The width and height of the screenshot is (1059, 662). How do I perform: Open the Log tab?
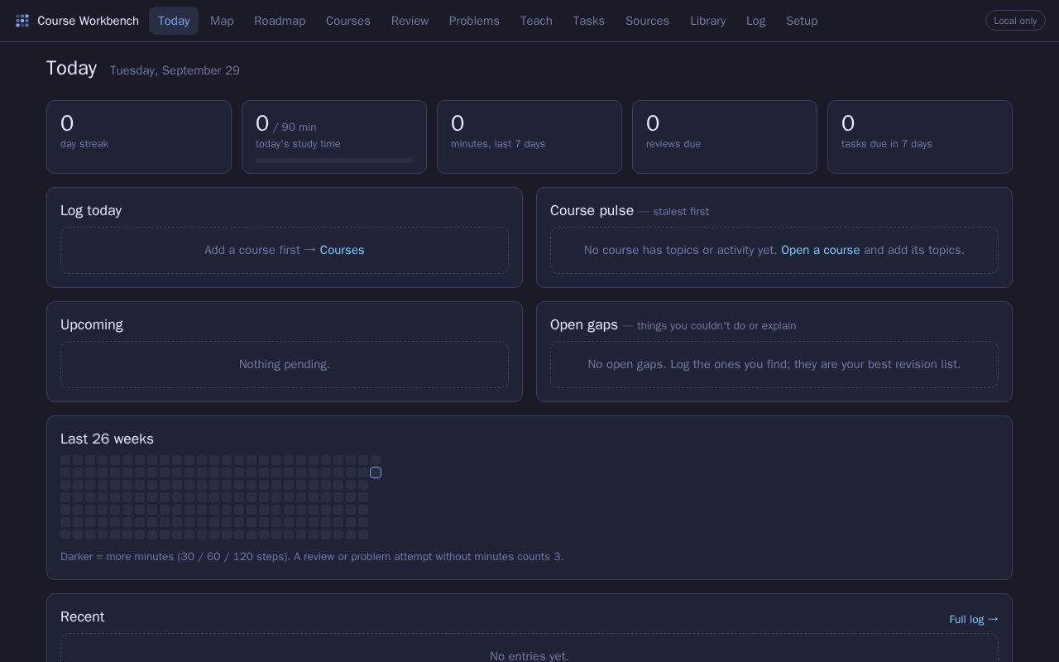point(755,21)
